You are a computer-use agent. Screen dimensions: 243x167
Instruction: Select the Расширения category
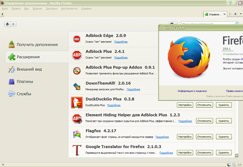(37, 57)
